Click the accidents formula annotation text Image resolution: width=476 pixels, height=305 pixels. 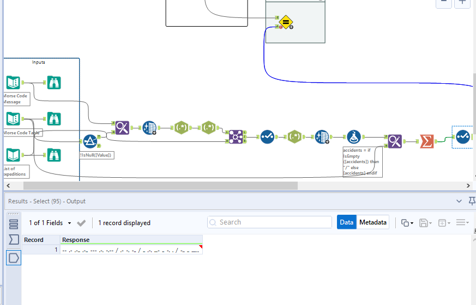pyautogui.click(x=361, y=161)
